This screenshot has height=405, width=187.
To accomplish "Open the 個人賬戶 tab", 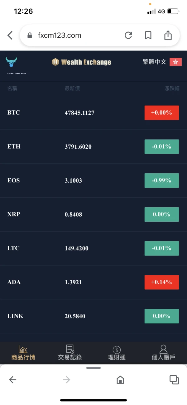I will tap(163, 353).
